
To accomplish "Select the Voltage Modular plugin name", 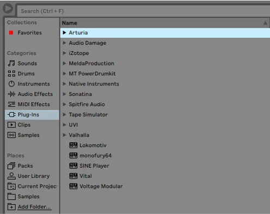I will tap(101, 186).
